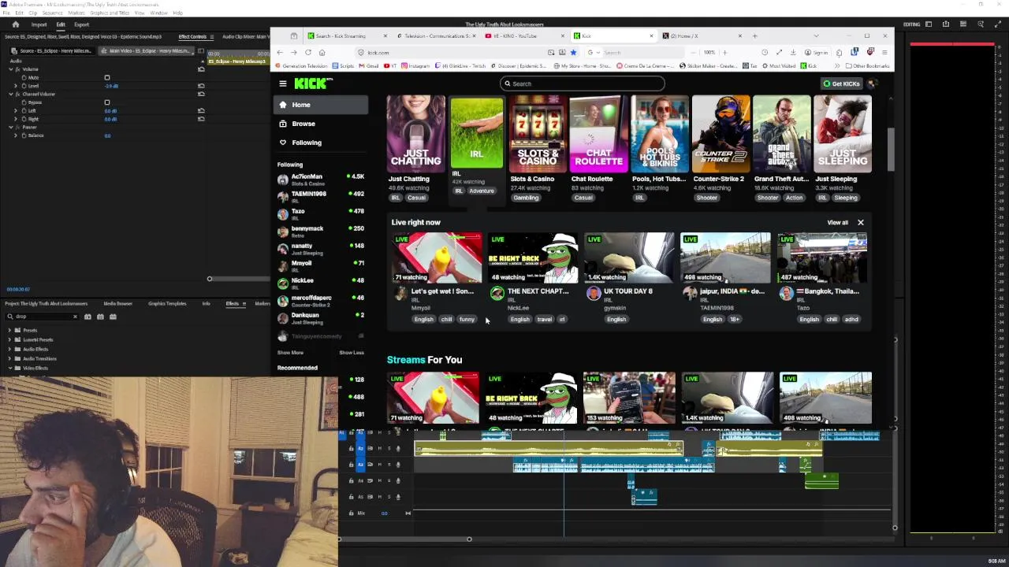Viewport: 1009px width, 567px height.
Task: Expand the Audio Effects folder
Action: 10,349
